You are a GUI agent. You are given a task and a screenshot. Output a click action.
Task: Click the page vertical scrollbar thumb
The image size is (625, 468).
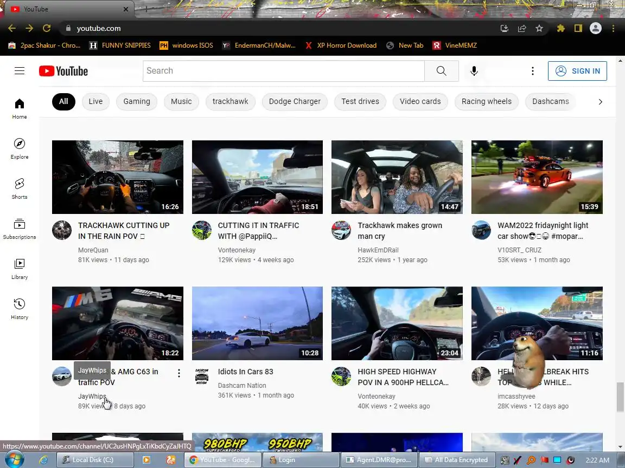pyautogui.click(x=620, y=396)
